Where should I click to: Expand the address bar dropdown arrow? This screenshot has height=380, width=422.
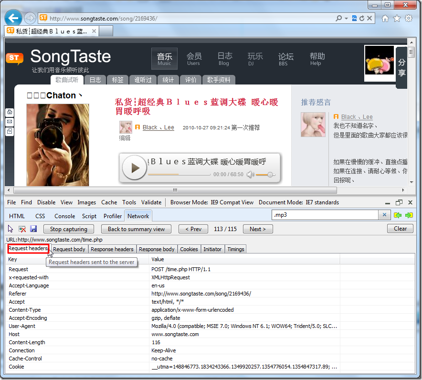pyautogui.click(x=347, y=18)
